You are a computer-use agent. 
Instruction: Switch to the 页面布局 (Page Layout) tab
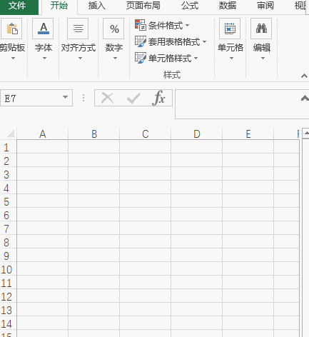[x=143, y=6]
